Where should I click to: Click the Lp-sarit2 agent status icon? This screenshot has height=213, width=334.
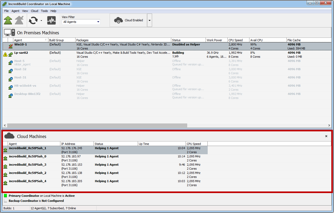coord(10,55)
